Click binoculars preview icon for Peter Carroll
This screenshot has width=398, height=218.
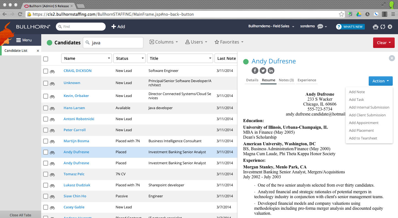(x=52, y=131)
